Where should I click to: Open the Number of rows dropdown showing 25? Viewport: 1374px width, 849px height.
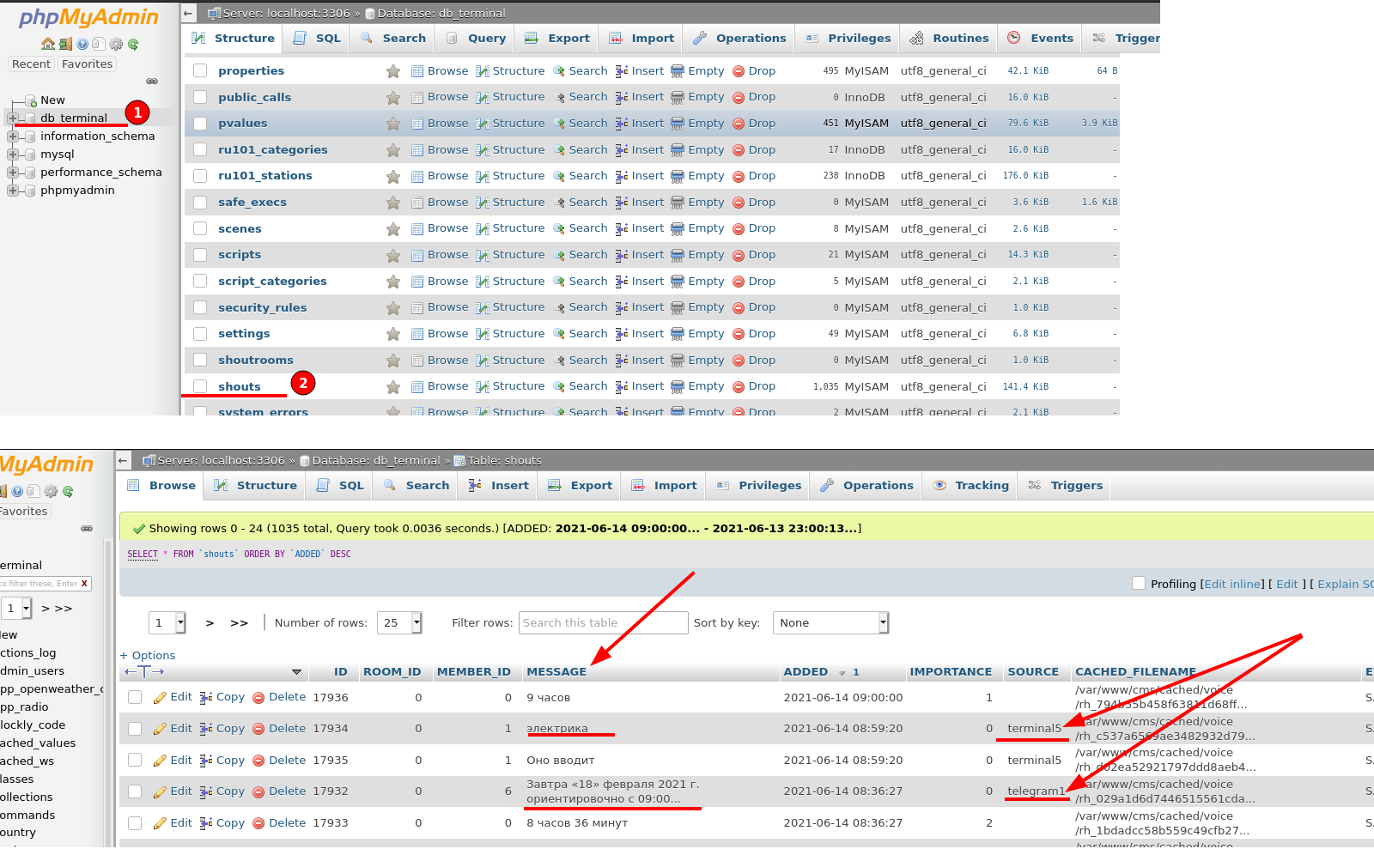[x=399, y=623]
